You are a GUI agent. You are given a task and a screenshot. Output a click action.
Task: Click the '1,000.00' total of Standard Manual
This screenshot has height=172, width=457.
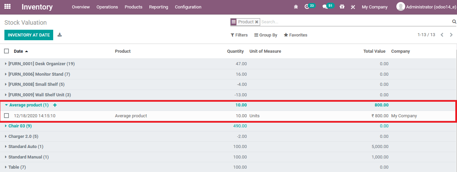tap(380, 157)
